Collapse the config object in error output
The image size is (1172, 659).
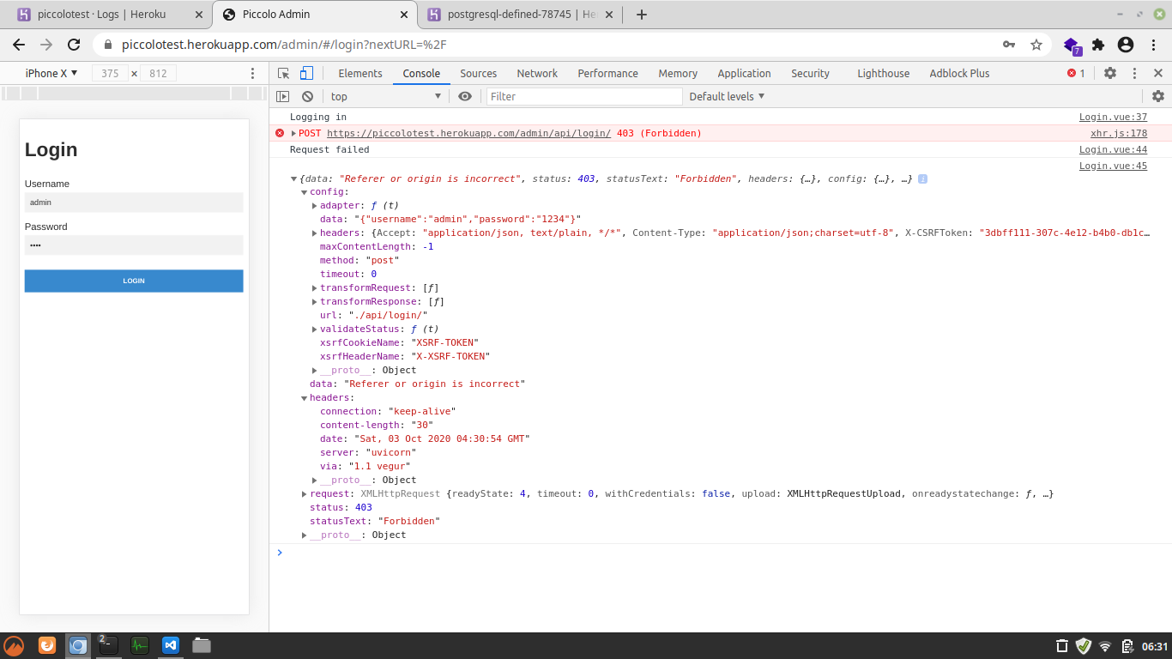tap(304, 192)
